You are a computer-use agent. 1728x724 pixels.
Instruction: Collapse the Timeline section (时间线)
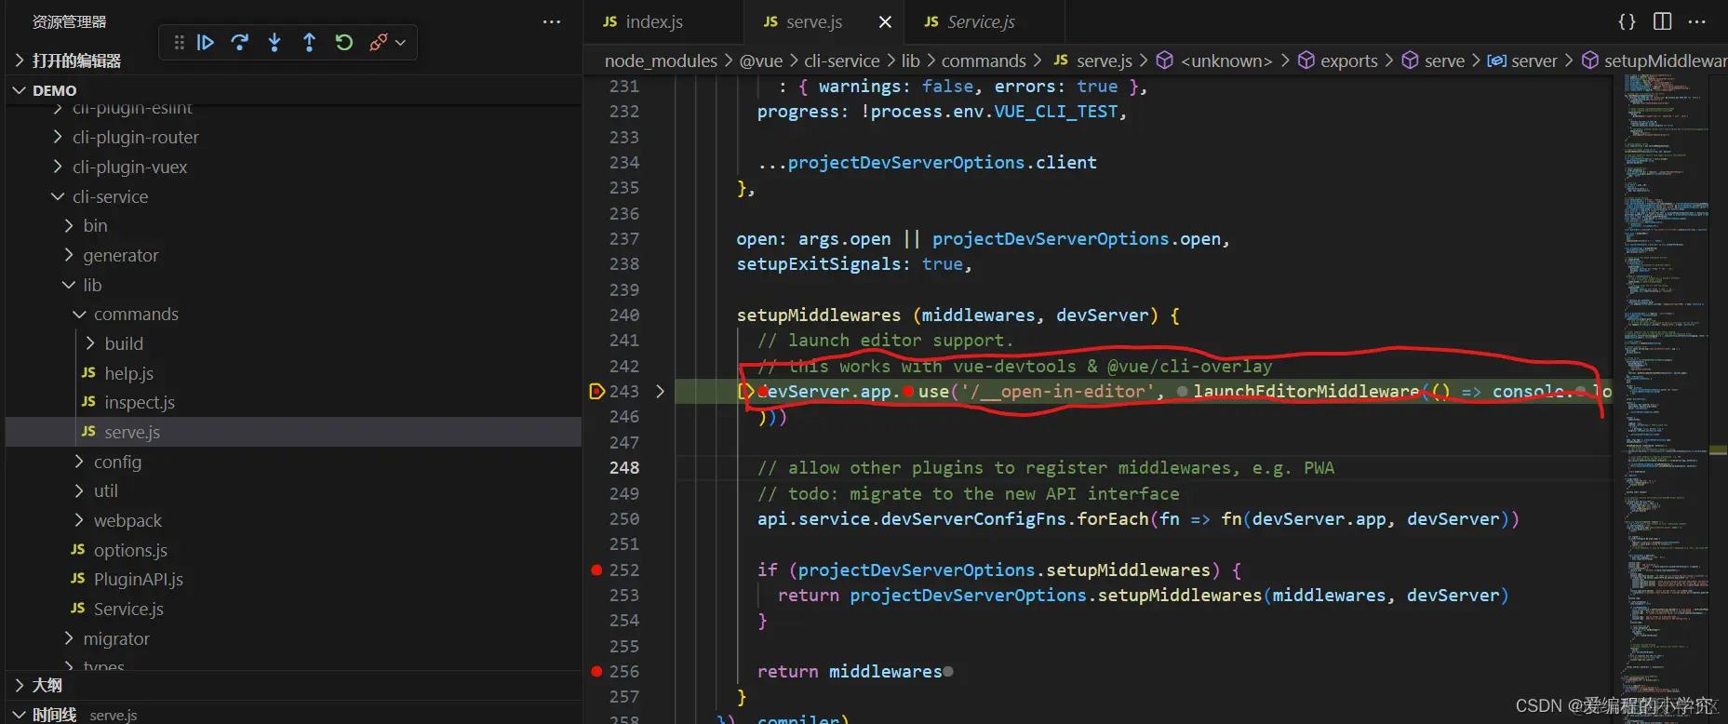(x=55, y=715)
